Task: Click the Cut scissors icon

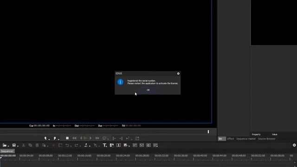Action: tap(24, 145)
